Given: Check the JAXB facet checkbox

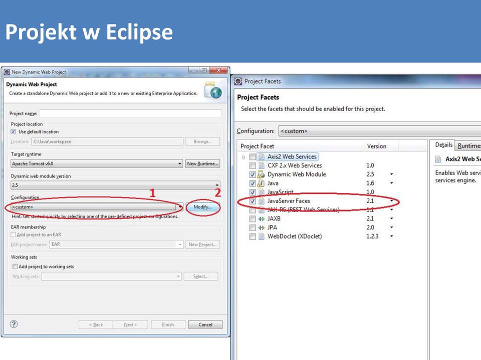Looking at the screenshot, I should (253, 219).
